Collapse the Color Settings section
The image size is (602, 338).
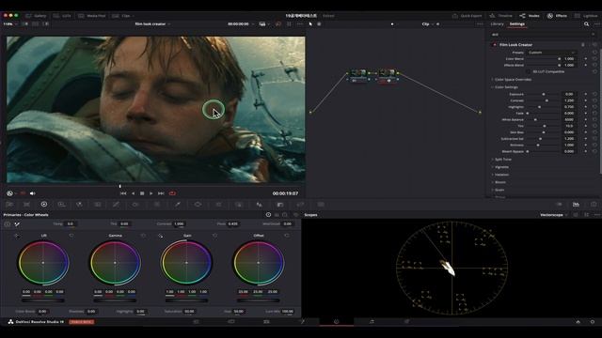tap(505, 87)
